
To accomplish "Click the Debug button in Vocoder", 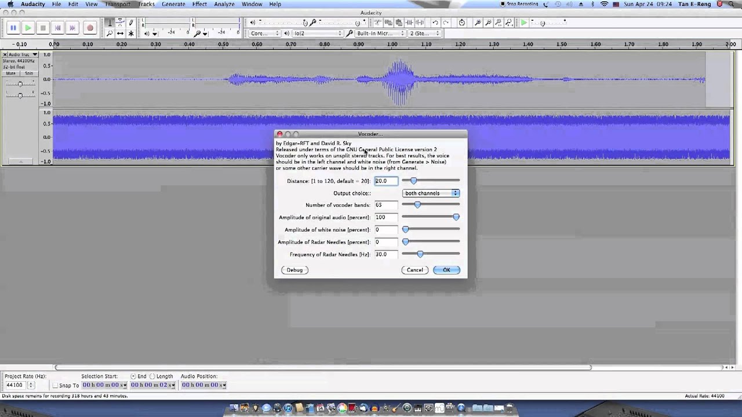I will (x=294, y=270).
